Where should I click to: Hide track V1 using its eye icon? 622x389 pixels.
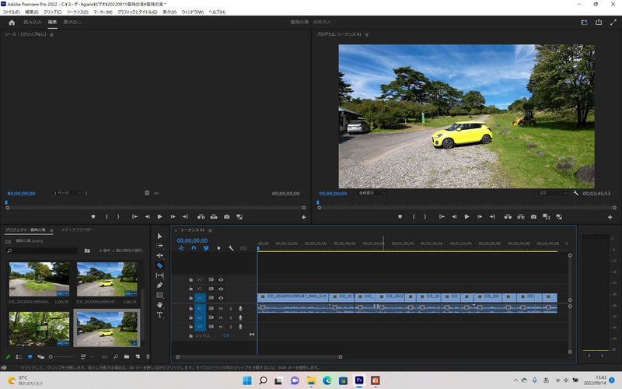221,298
